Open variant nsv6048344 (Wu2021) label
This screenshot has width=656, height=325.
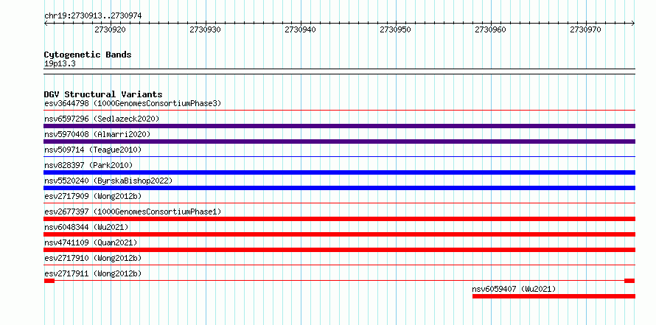[x=86, y=227]
